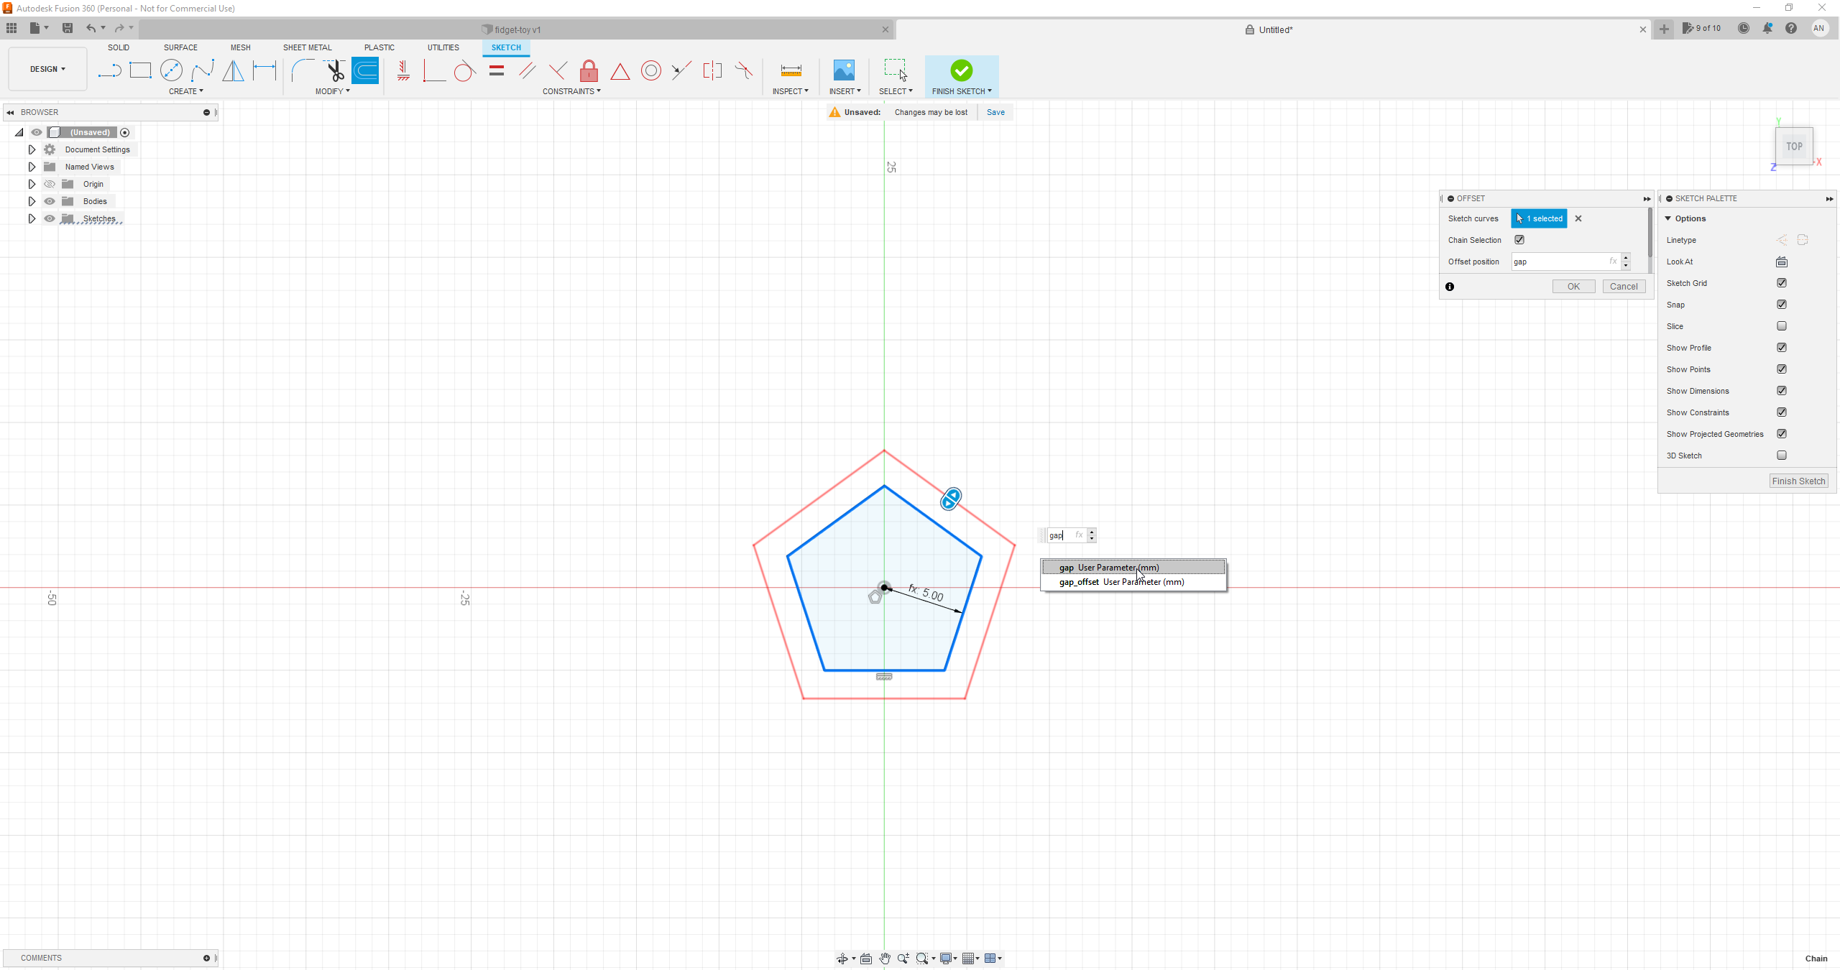Click Save in the unsaved changes bar
Viewport: 1840px width, 970px height.
click(x=995, y=112)
